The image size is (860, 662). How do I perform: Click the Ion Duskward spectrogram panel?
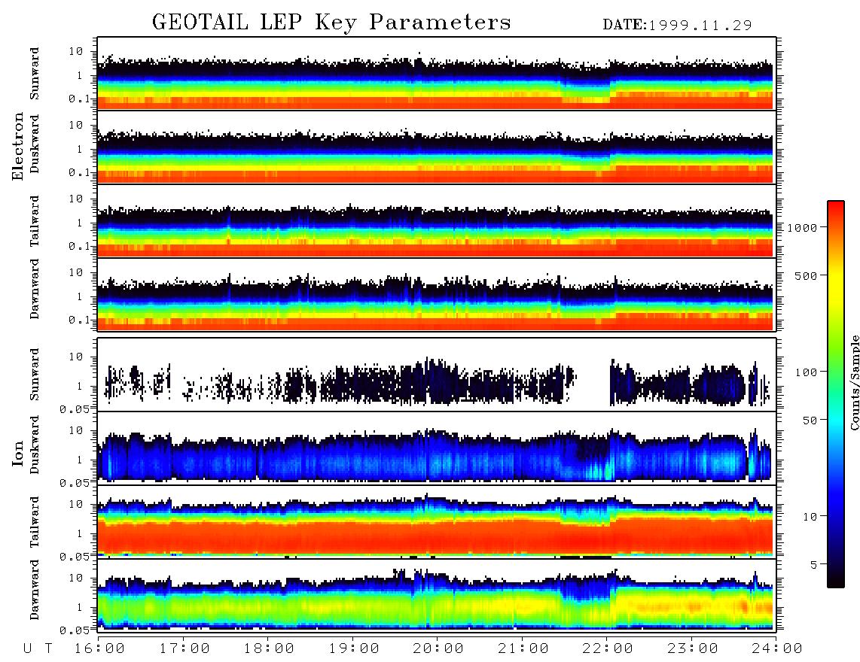[x=437, y=448]
